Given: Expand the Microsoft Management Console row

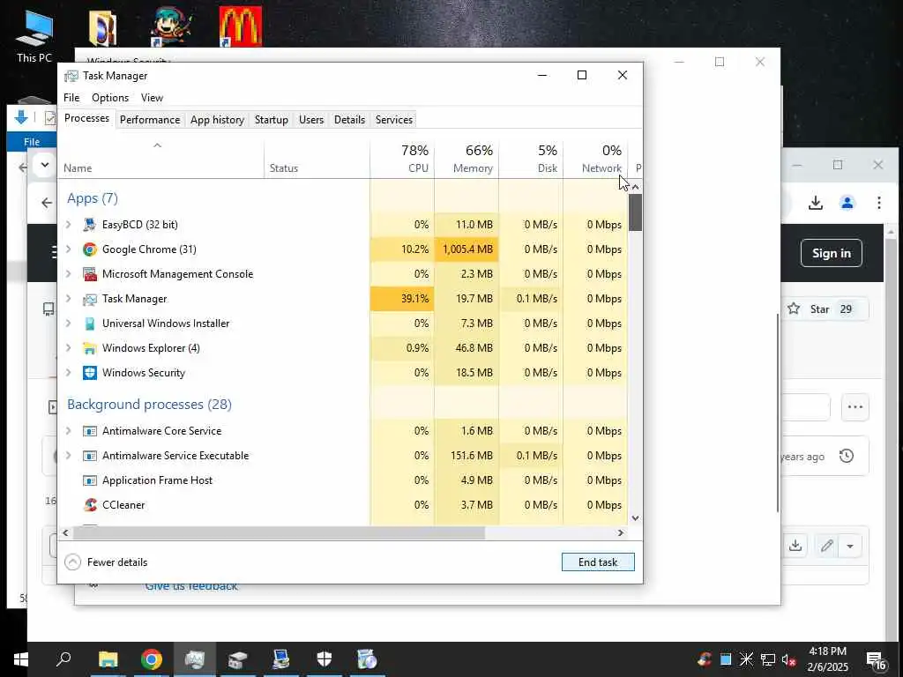Looking at the screenshot, I should 69,274.
